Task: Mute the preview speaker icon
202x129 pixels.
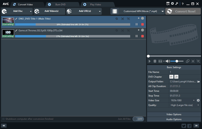Action: (168, 61)
